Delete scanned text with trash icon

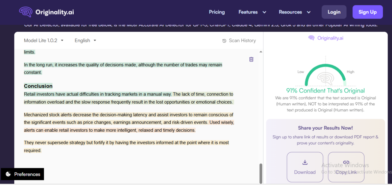tap(251, 59)
